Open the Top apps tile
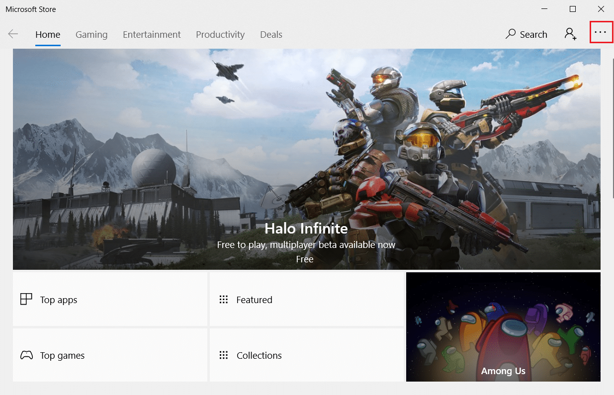 [x=110, y=299]
